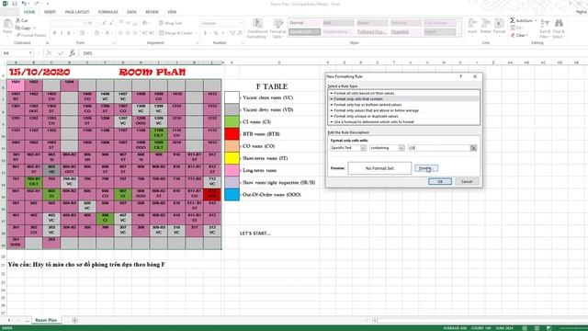Open Find & Select menu

[x=559, y=29]
